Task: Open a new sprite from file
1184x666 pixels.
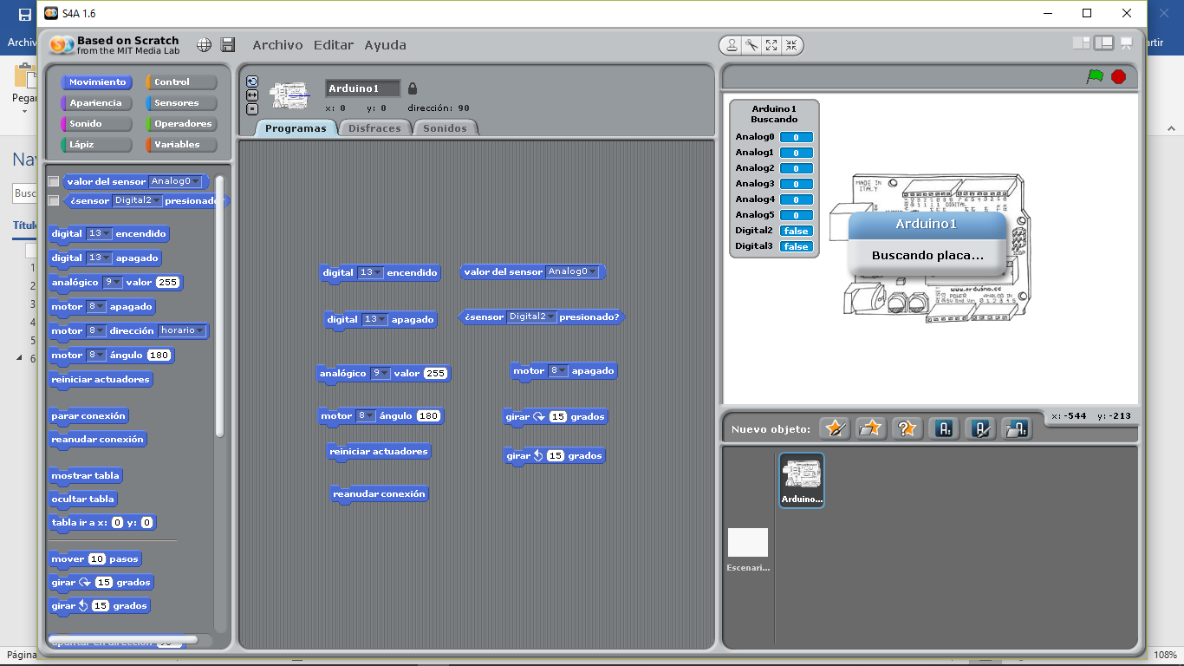Action: pyautogui.click(x=870, y=428)
